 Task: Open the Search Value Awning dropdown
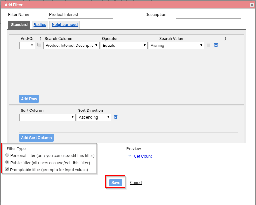point(176,45)
